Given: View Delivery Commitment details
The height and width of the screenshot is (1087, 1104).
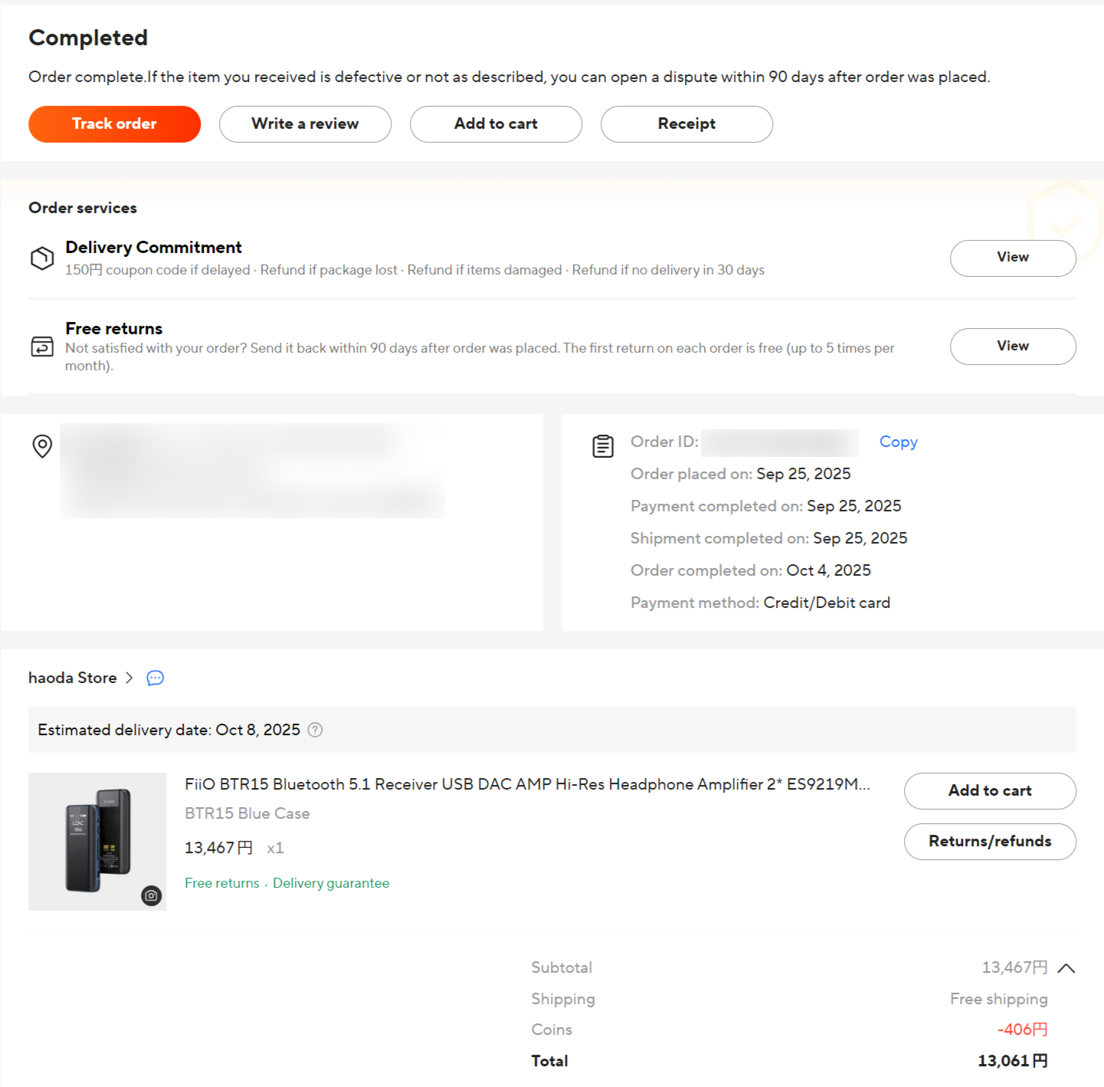Looking at the screenshot, I should (1012, 258).
